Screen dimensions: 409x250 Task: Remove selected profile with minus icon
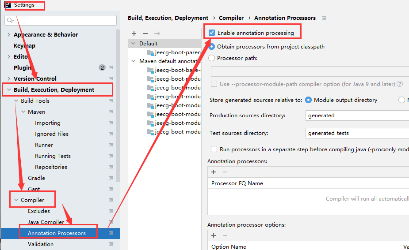tap(145, 34)
